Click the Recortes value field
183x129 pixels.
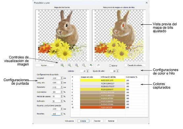(56, 114)
